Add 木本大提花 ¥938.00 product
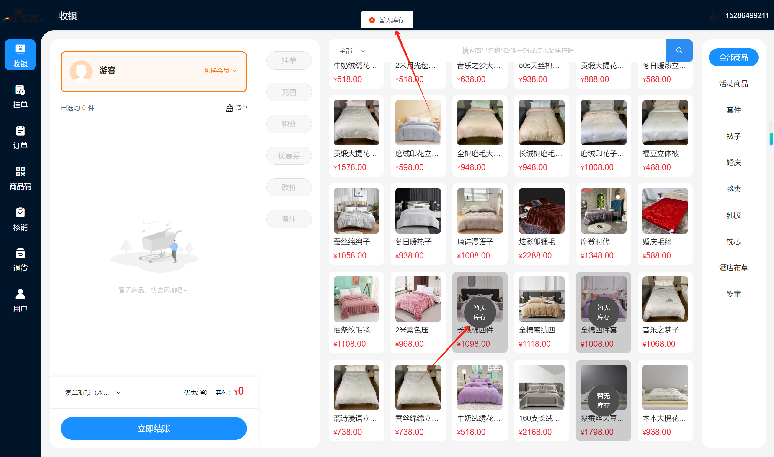This screenshot has height=457, width=774. pyautogui.click(x=665, y=400)
